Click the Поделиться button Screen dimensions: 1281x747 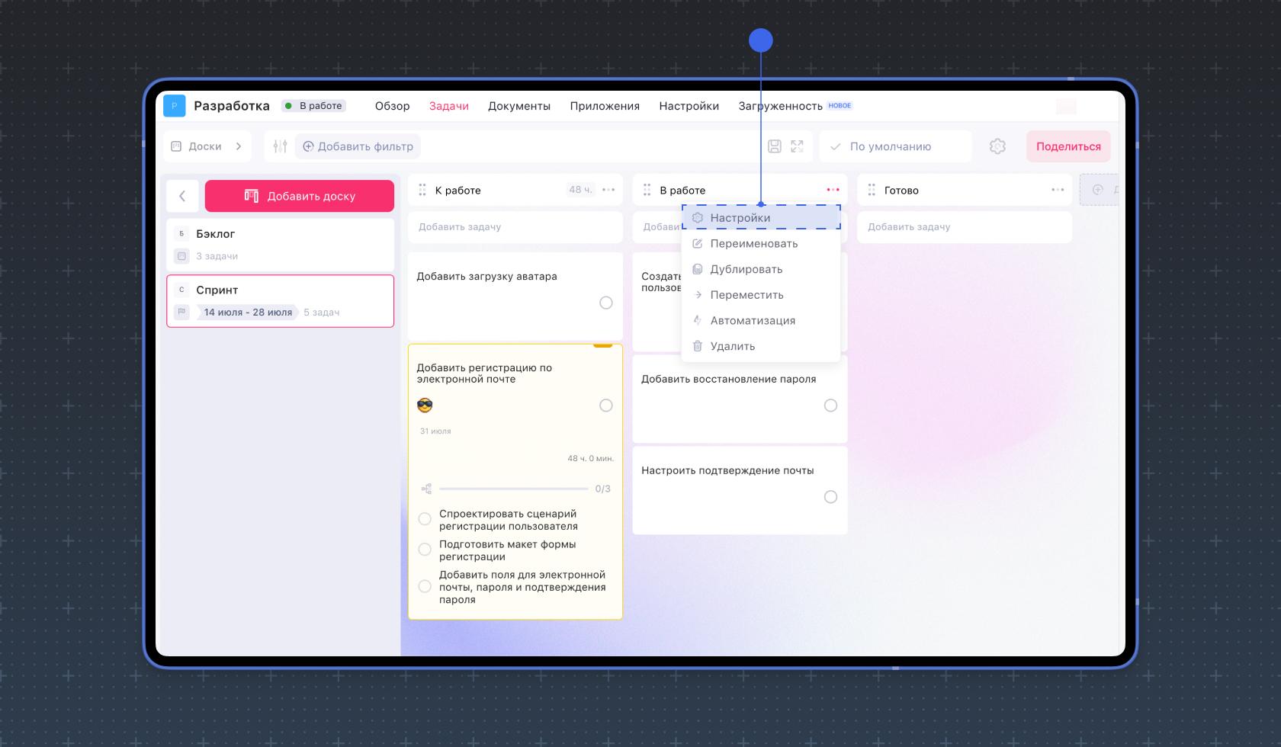[x=1068, y=146]
